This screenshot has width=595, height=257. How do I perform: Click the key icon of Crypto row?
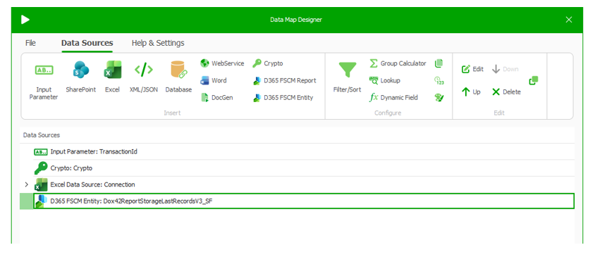(41, 168)
